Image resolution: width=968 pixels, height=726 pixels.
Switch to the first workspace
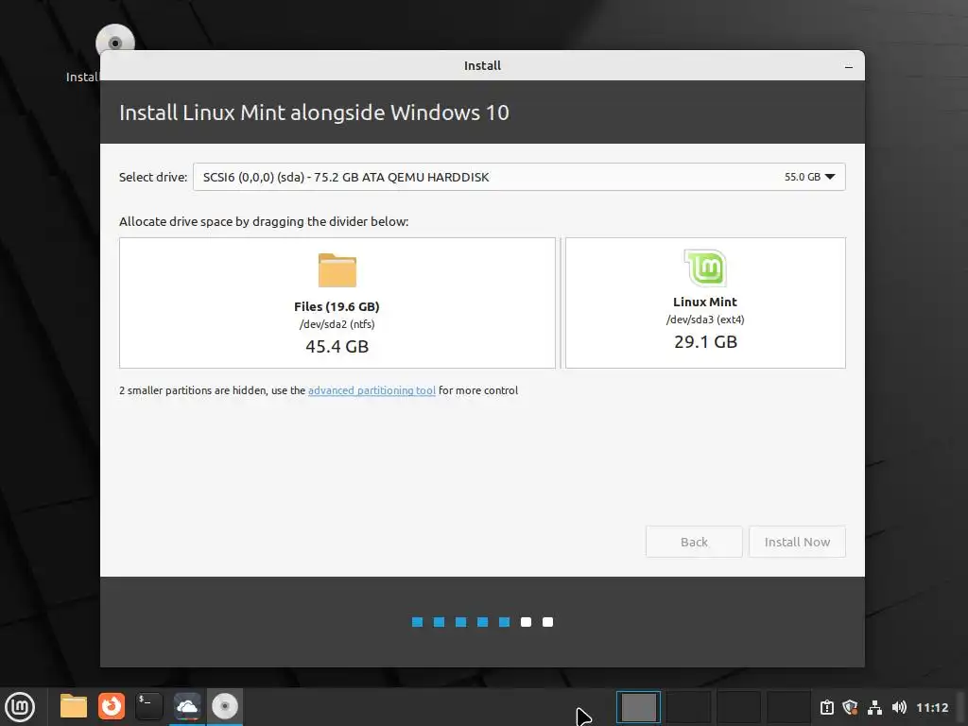pos(638,707)
